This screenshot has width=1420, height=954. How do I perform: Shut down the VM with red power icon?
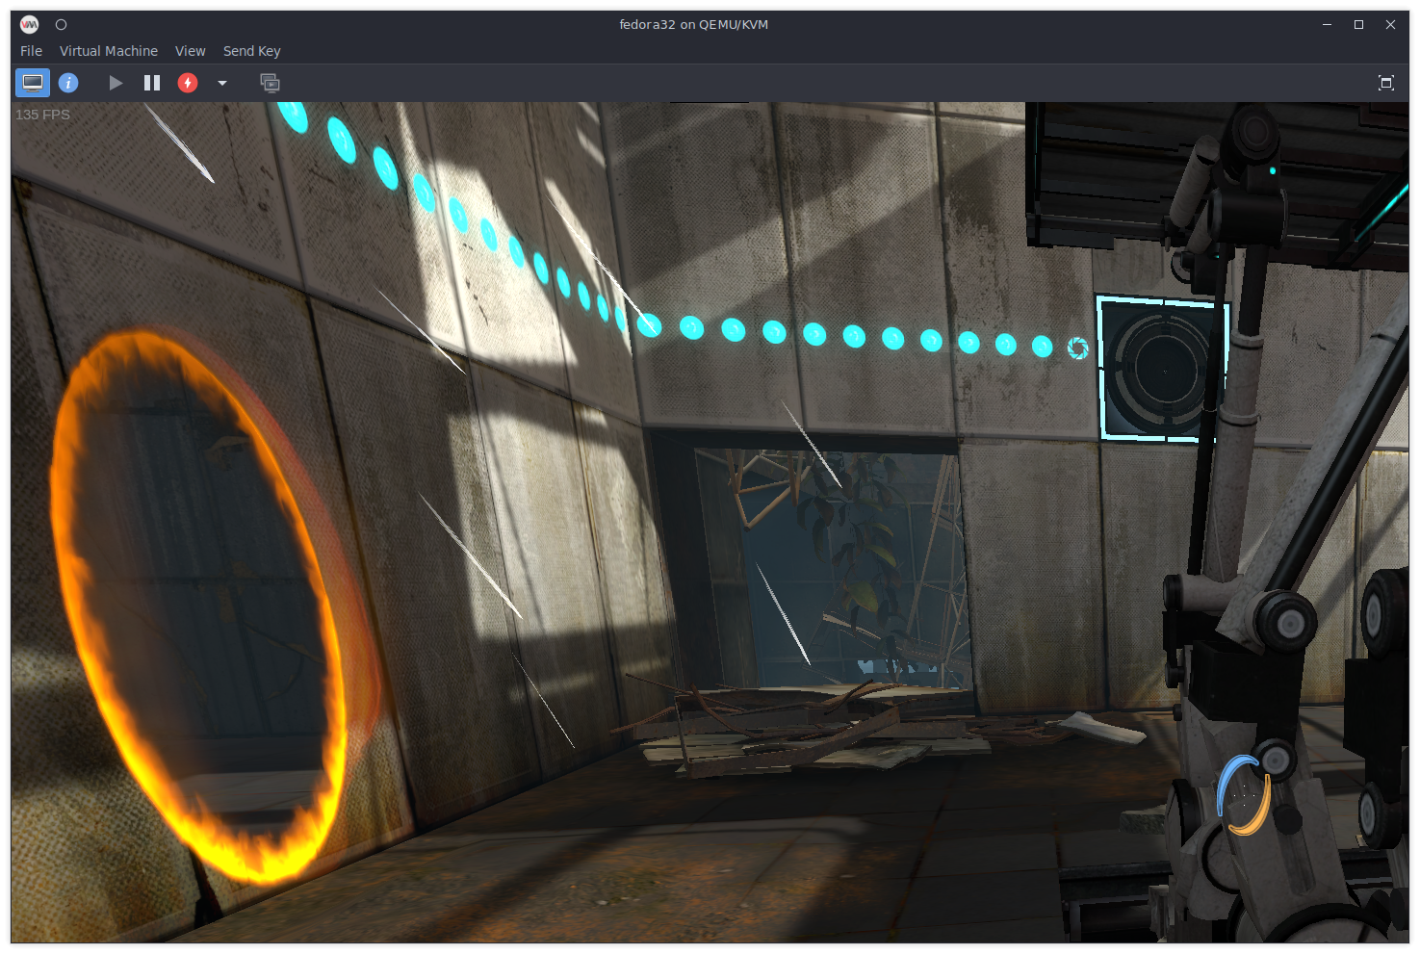pyautogui.click(x=188, y=83)
